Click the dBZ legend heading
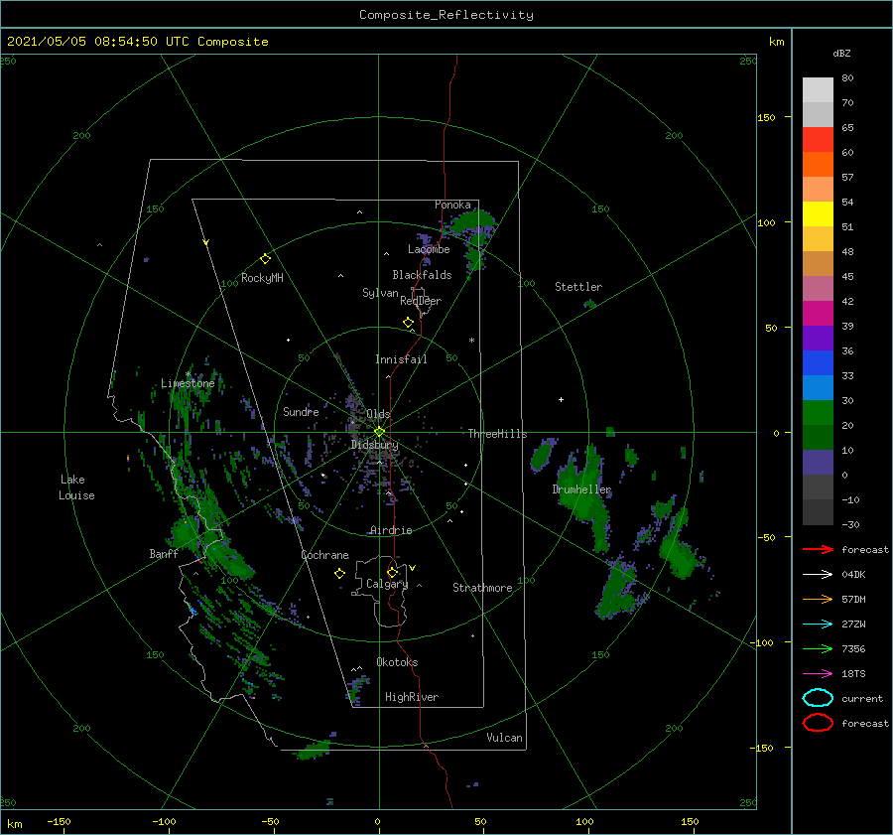Viewport: 893px width, 835px height. [841, 54]
